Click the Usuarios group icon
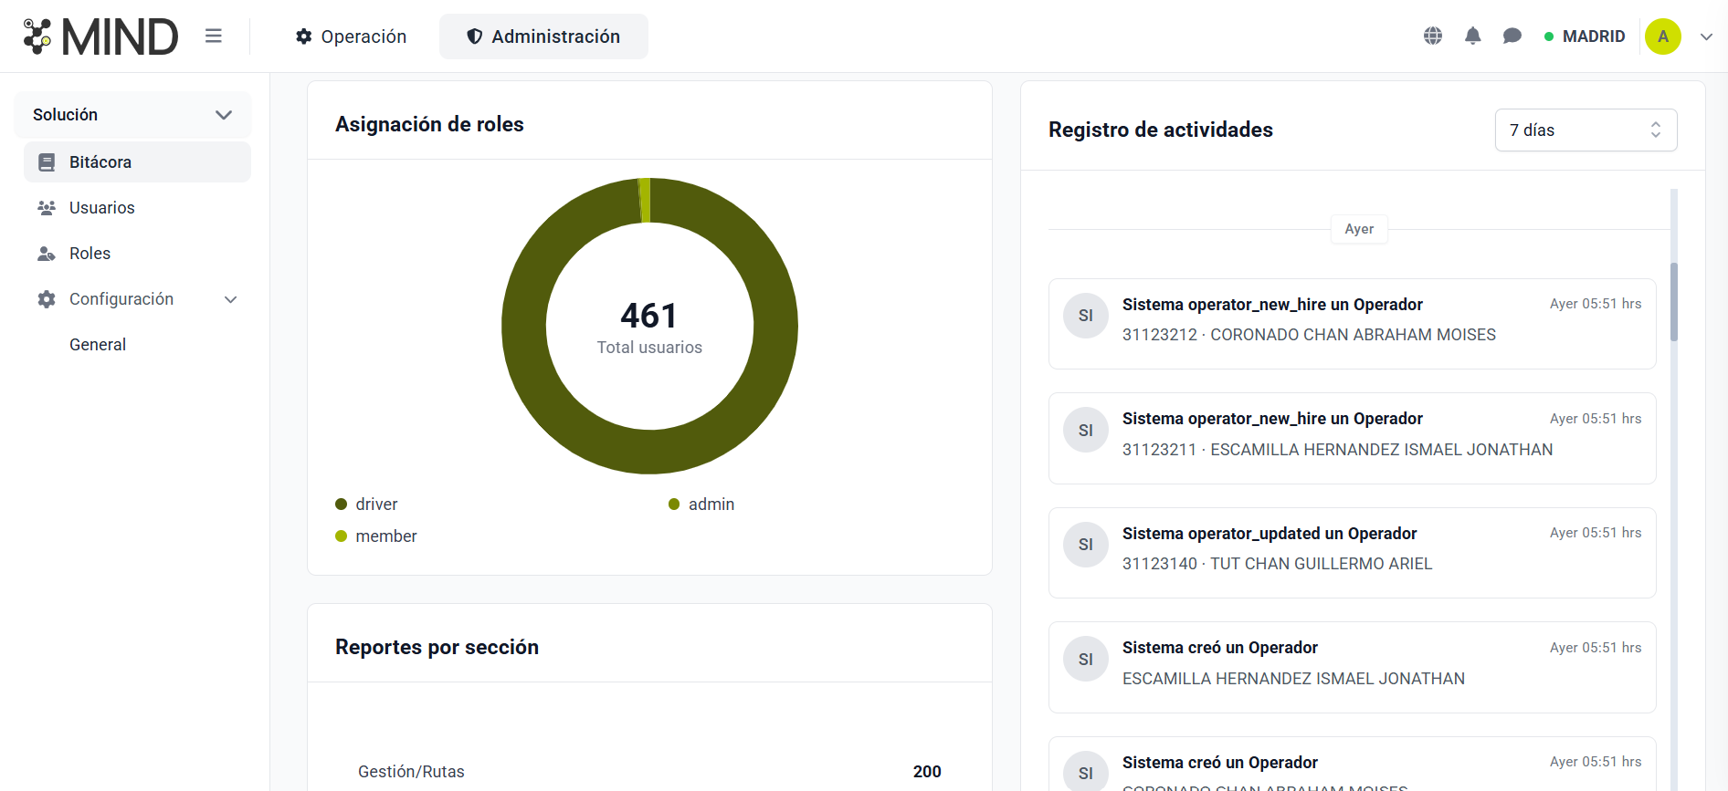 point(47,208)
